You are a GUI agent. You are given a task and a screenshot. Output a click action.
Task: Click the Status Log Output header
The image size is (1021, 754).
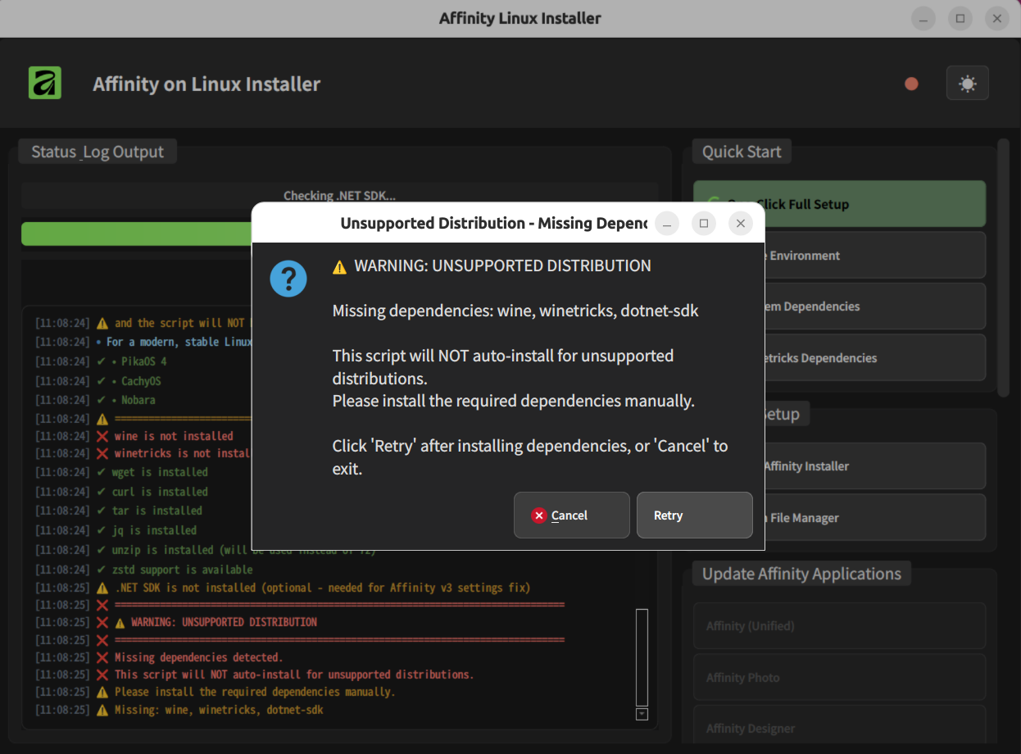click(98, 152)
